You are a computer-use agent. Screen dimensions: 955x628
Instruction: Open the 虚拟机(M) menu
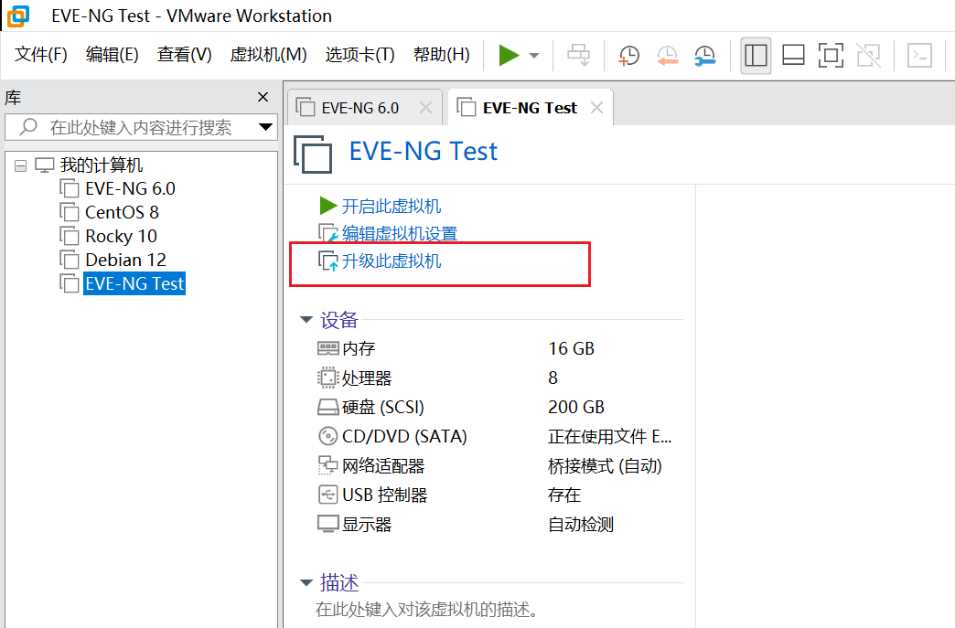tap(269, 55)
